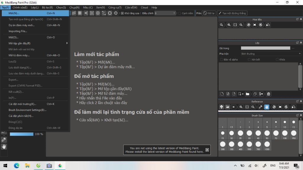
Task: Flip view icon in Hoa tiêu panel
Action: [x=268, y=25]
